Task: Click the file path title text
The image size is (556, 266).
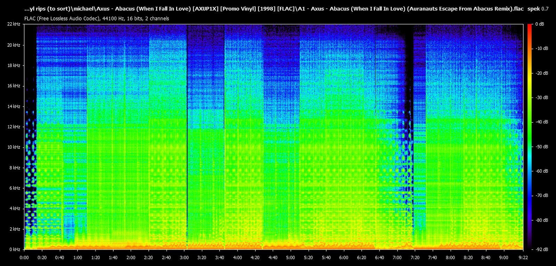Action: coord(274,9)
